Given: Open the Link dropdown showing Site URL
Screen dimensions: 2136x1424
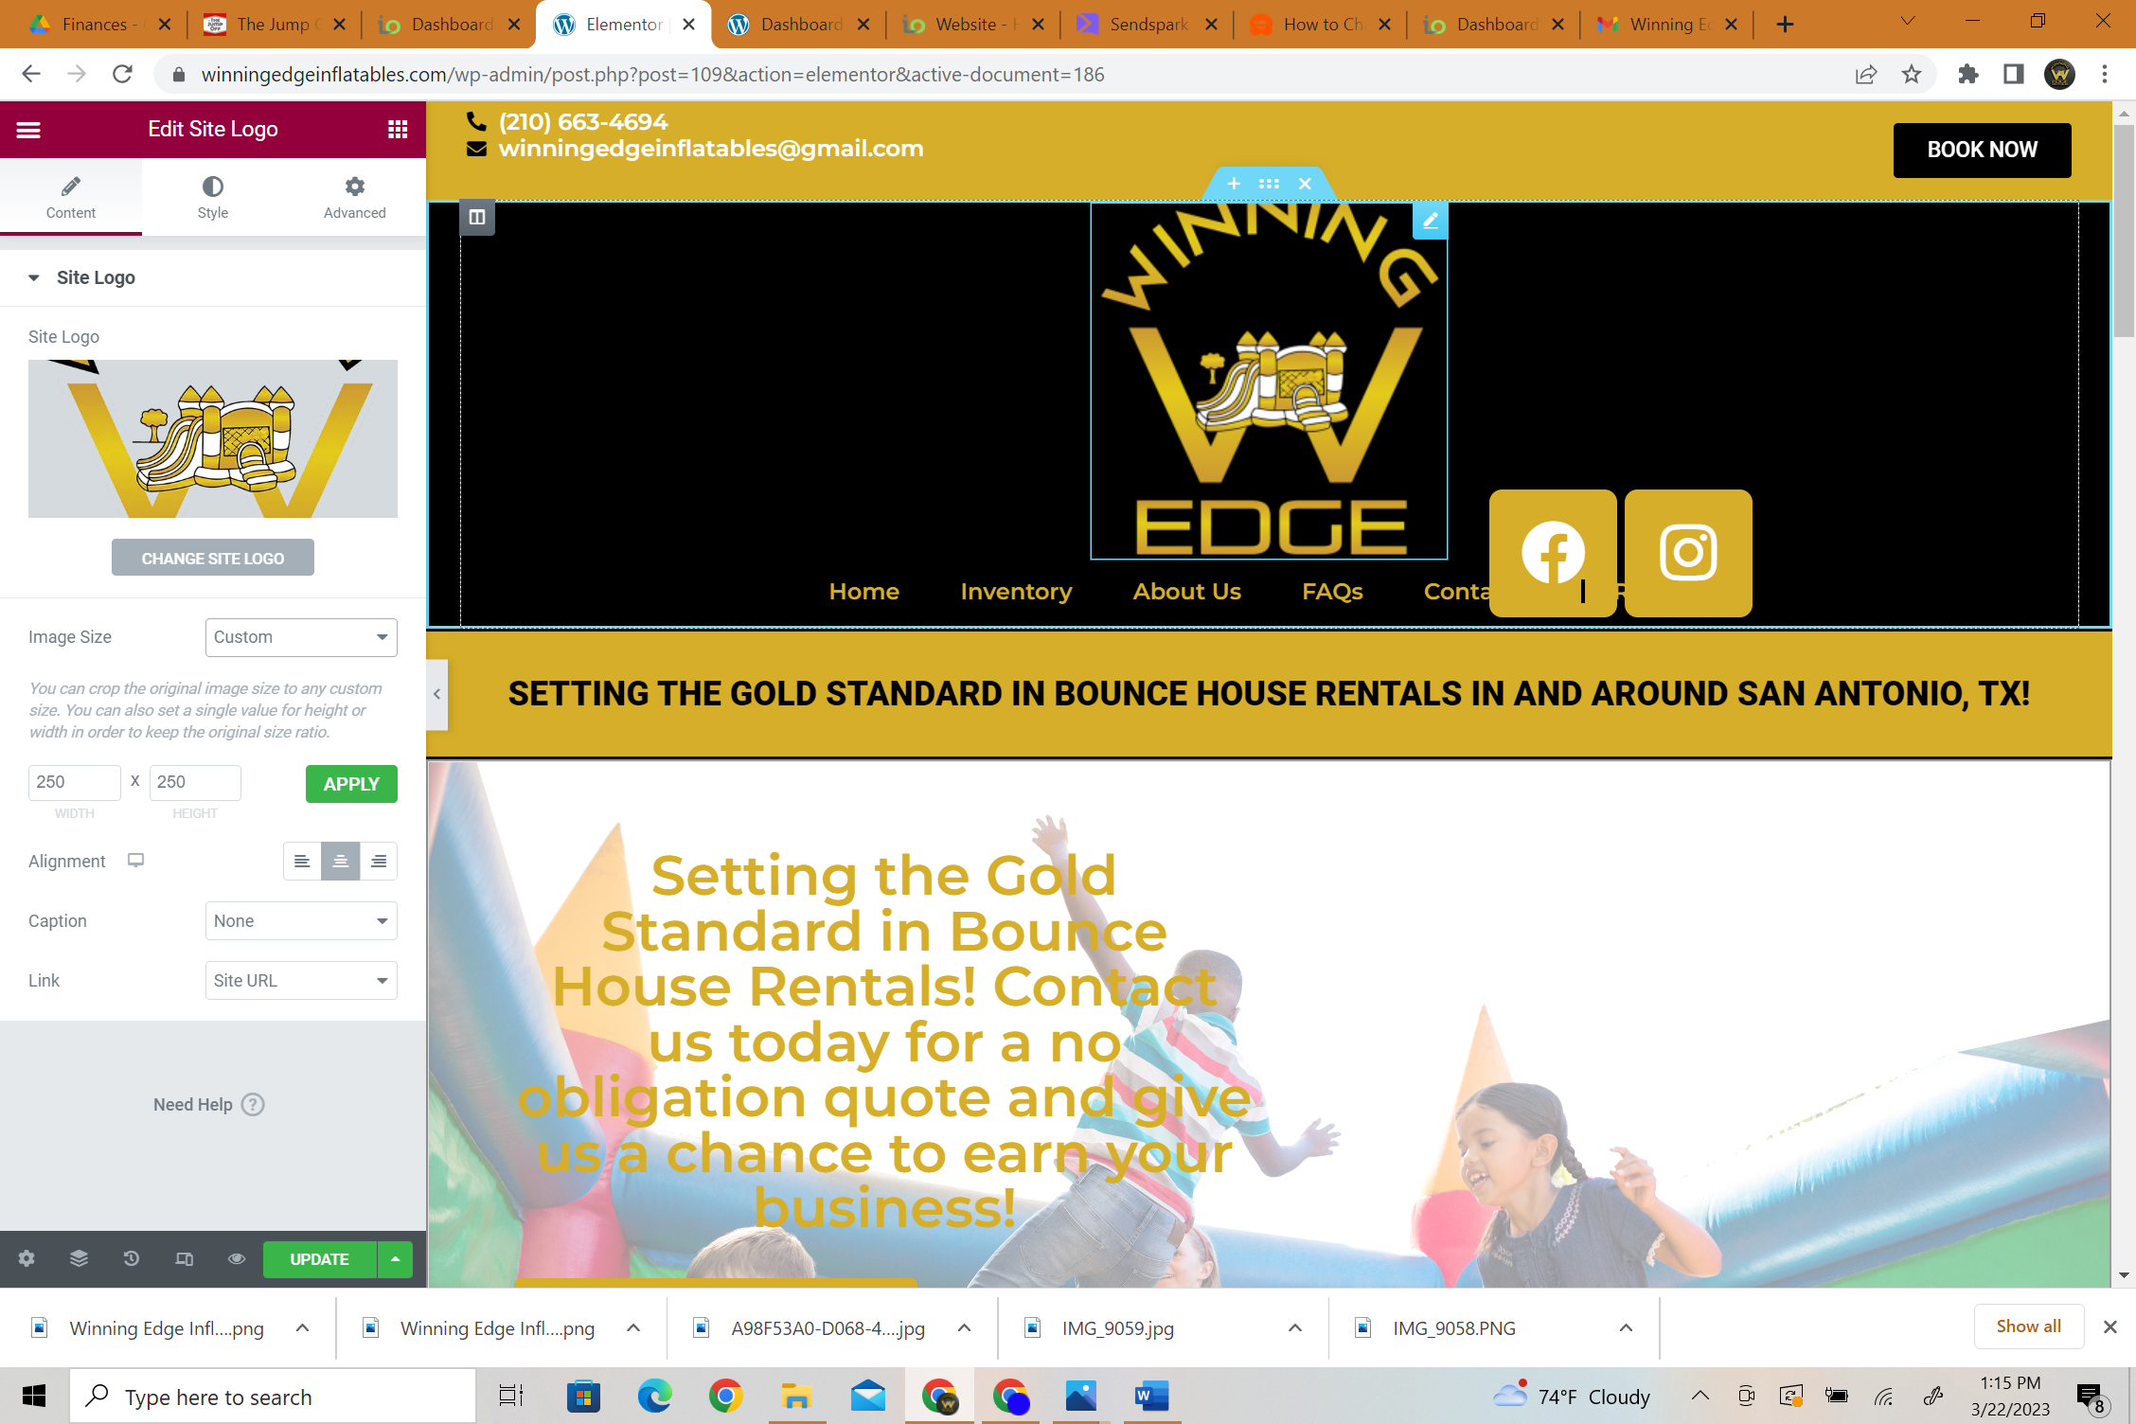Looking at the screenshot, I should click(301, 981).
